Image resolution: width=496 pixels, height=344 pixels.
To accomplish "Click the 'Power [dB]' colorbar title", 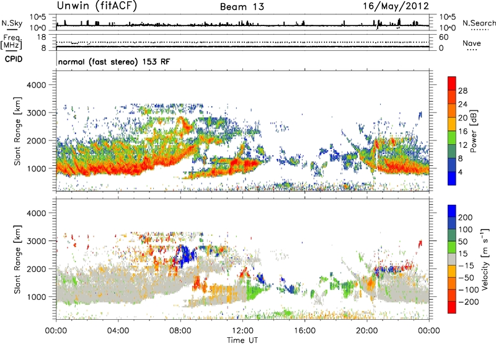I will tap(473, 131).
